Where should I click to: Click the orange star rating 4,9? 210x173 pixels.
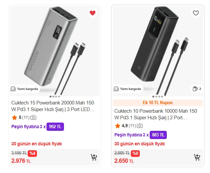coord(118,126)
